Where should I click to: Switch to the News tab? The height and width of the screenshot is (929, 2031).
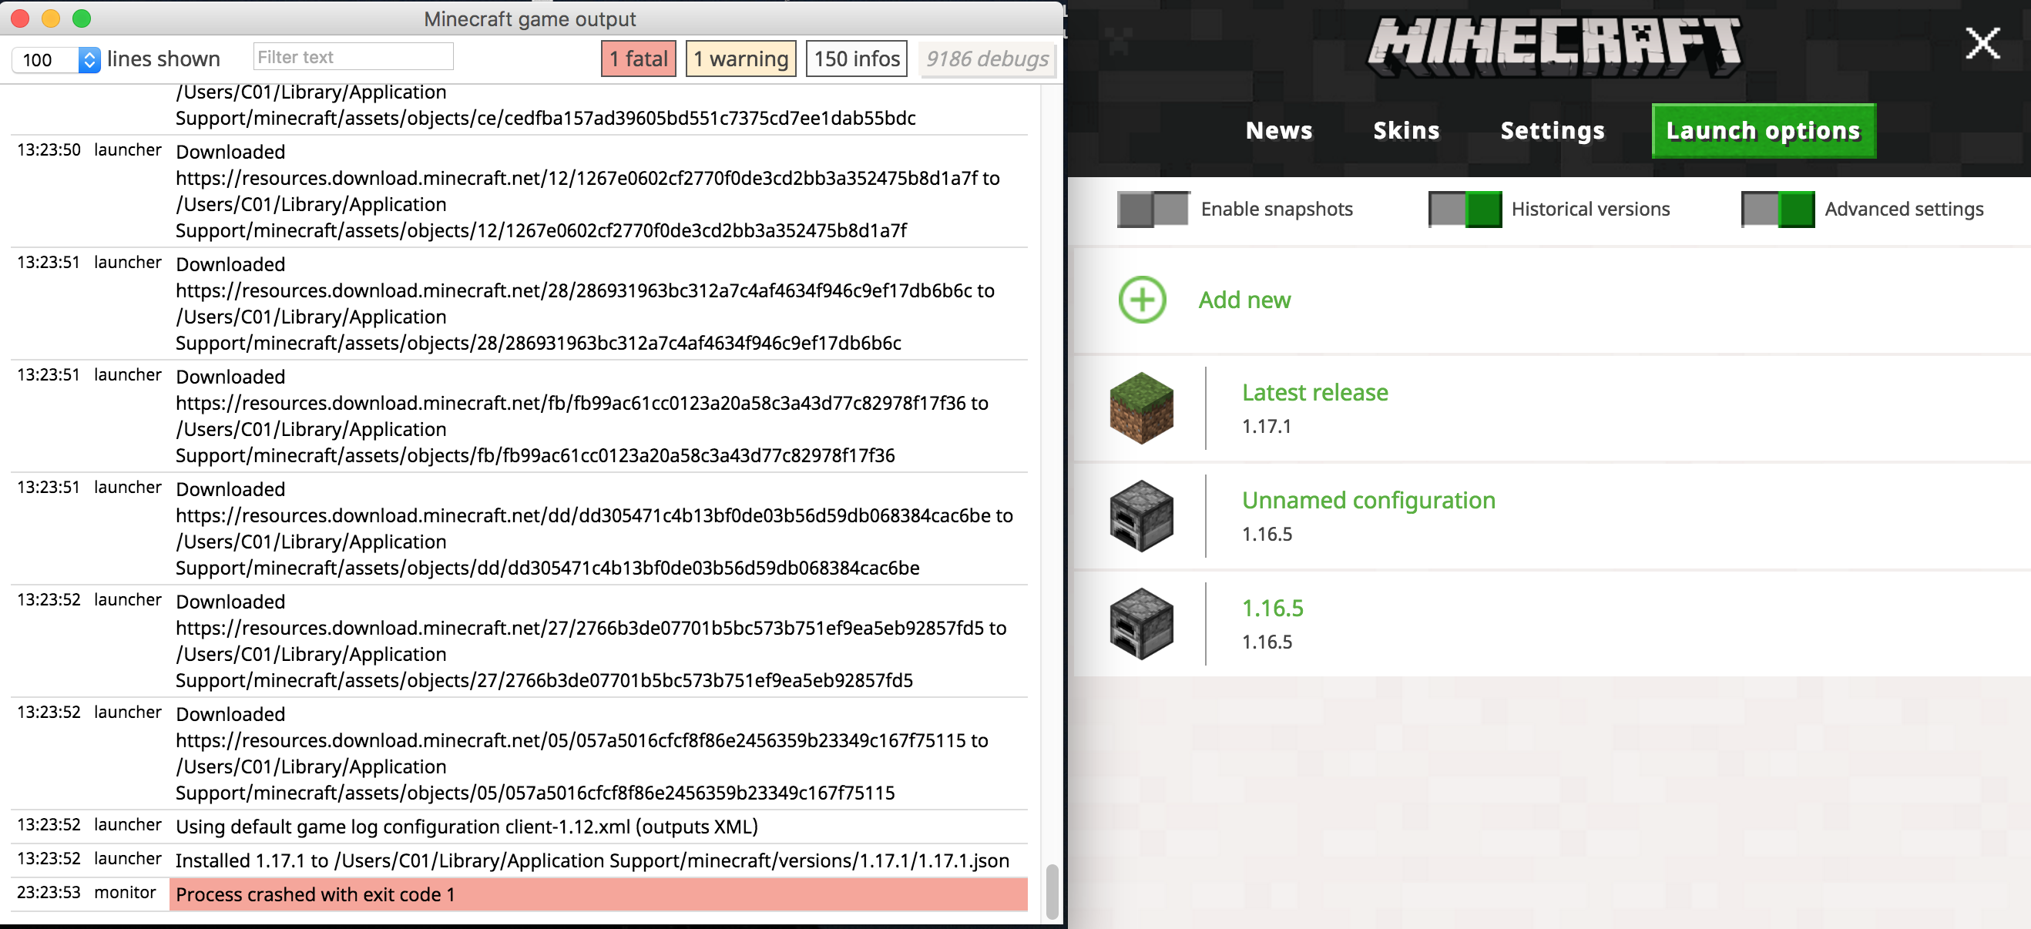coord(1278,131)
